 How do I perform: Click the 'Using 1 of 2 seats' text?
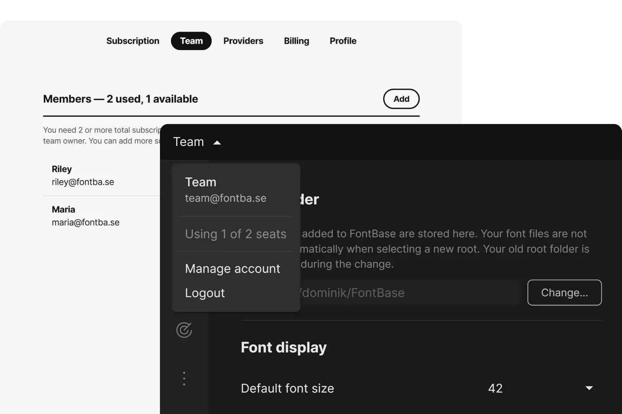click(236, 234)
